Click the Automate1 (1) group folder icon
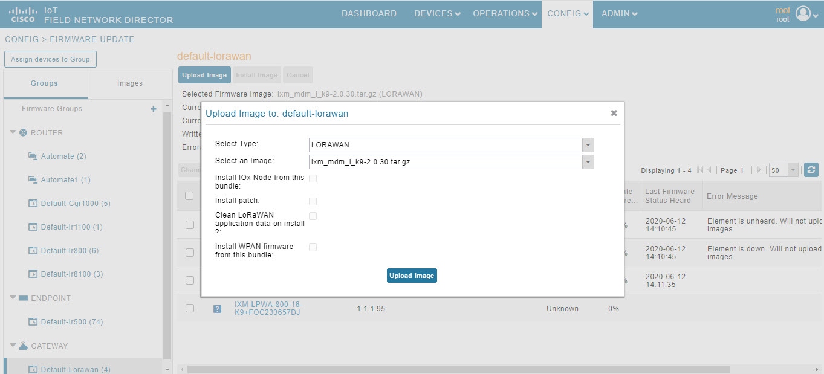Image resolution: width=824 pixels, height=374 pixels. point(33,179)
